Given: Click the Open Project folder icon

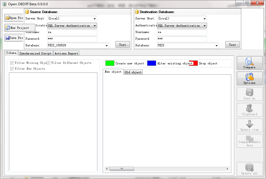Looking at the screenshot, I should click(8, 18).
